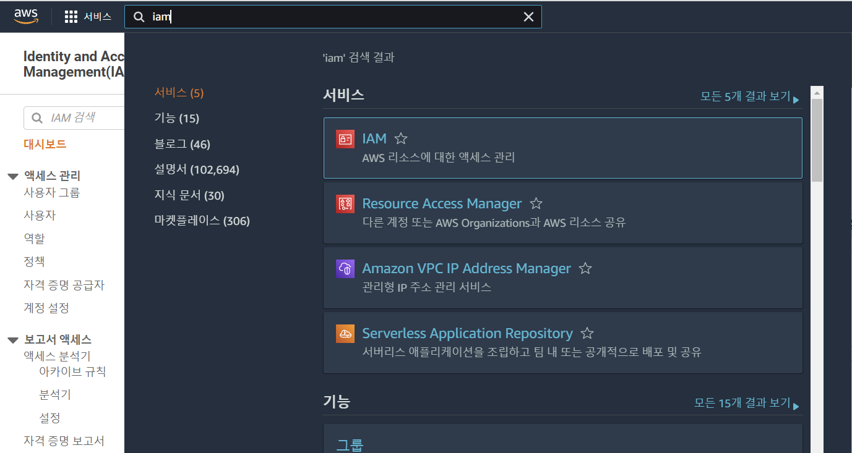The height and width of the screenshot is (453, 852).
Task: Click the Serverless Application Repository icon
Action: [345, 334]
